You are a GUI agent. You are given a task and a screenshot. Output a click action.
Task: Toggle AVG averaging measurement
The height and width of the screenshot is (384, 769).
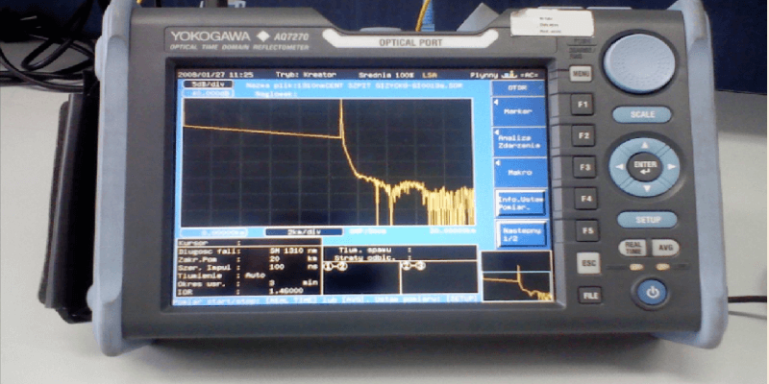click(x=664, y=248)
